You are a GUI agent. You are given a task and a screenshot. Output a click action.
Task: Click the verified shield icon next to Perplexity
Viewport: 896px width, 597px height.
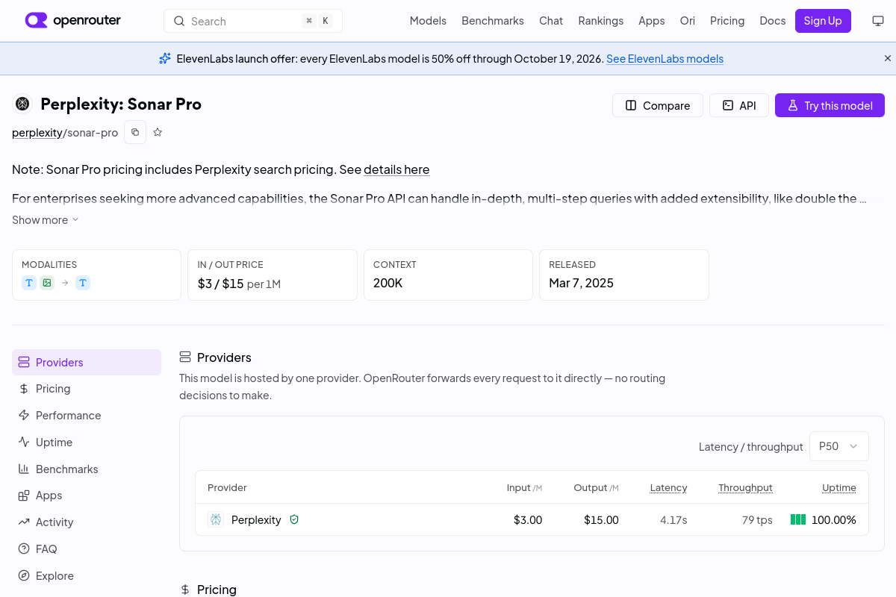click(294, 519)
